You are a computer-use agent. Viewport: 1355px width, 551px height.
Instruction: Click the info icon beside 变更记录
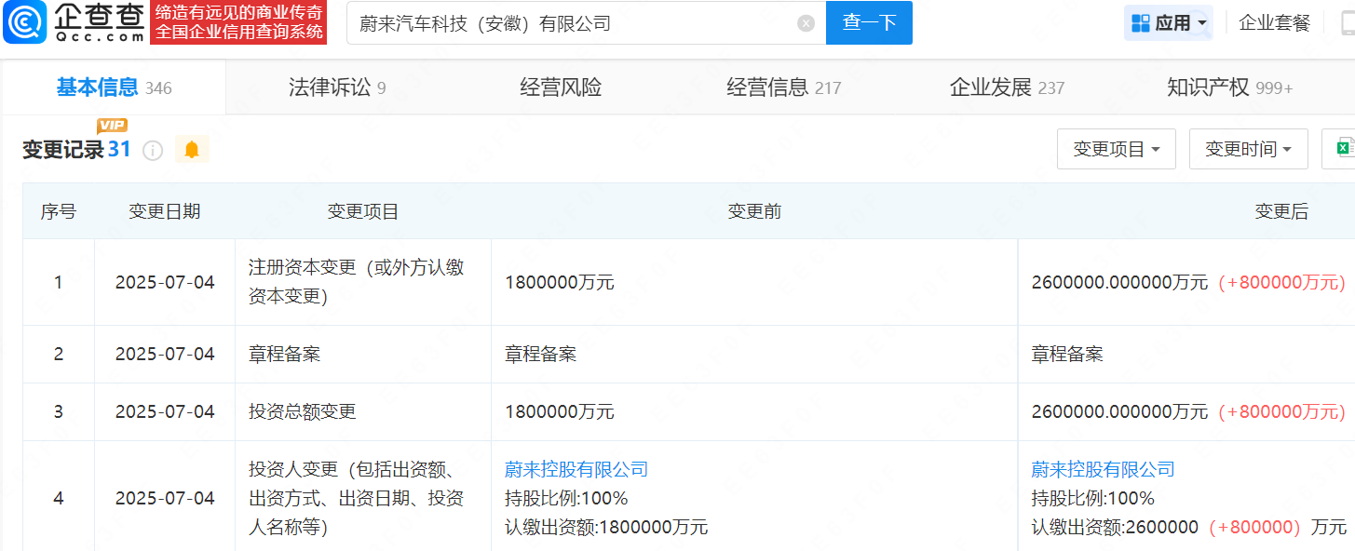tap(153, 150)
